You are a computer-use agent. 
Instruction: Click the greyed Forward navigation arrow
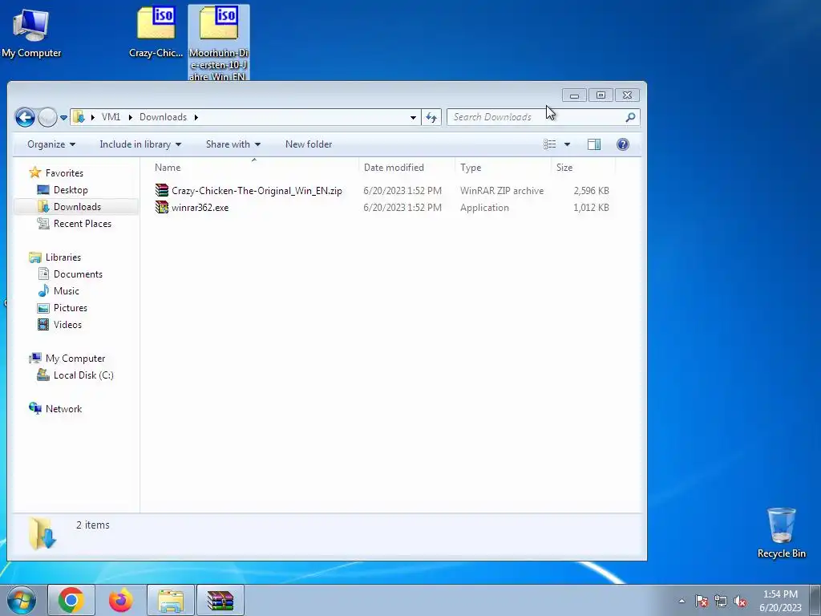pyautogui.click(x=47, y=117)
